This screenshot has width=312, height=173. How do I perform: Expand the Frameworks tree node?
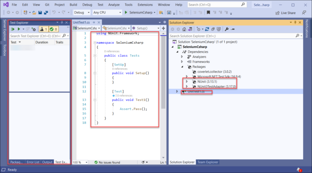click(x=182, y=62)
